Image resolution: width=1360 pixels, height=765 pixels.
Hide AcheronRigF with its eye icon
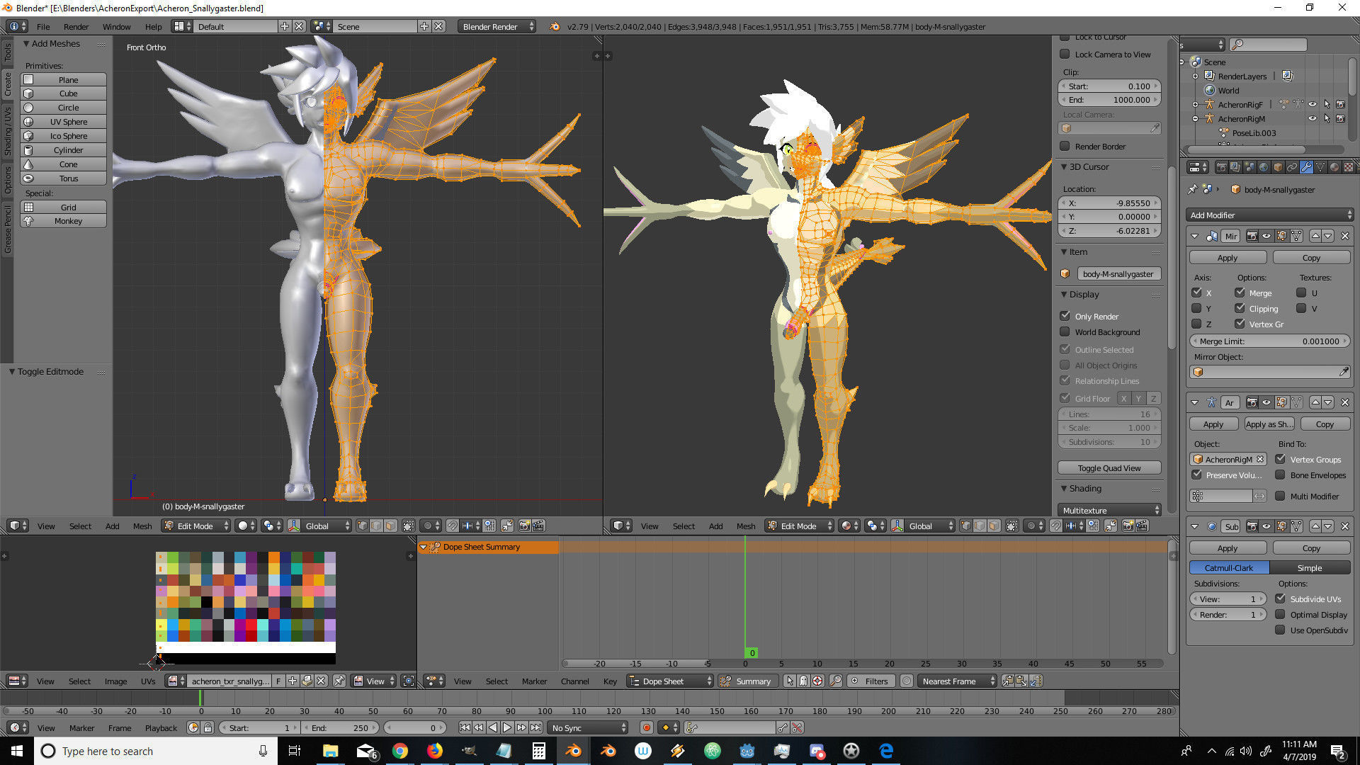[x=1313, y=104]
